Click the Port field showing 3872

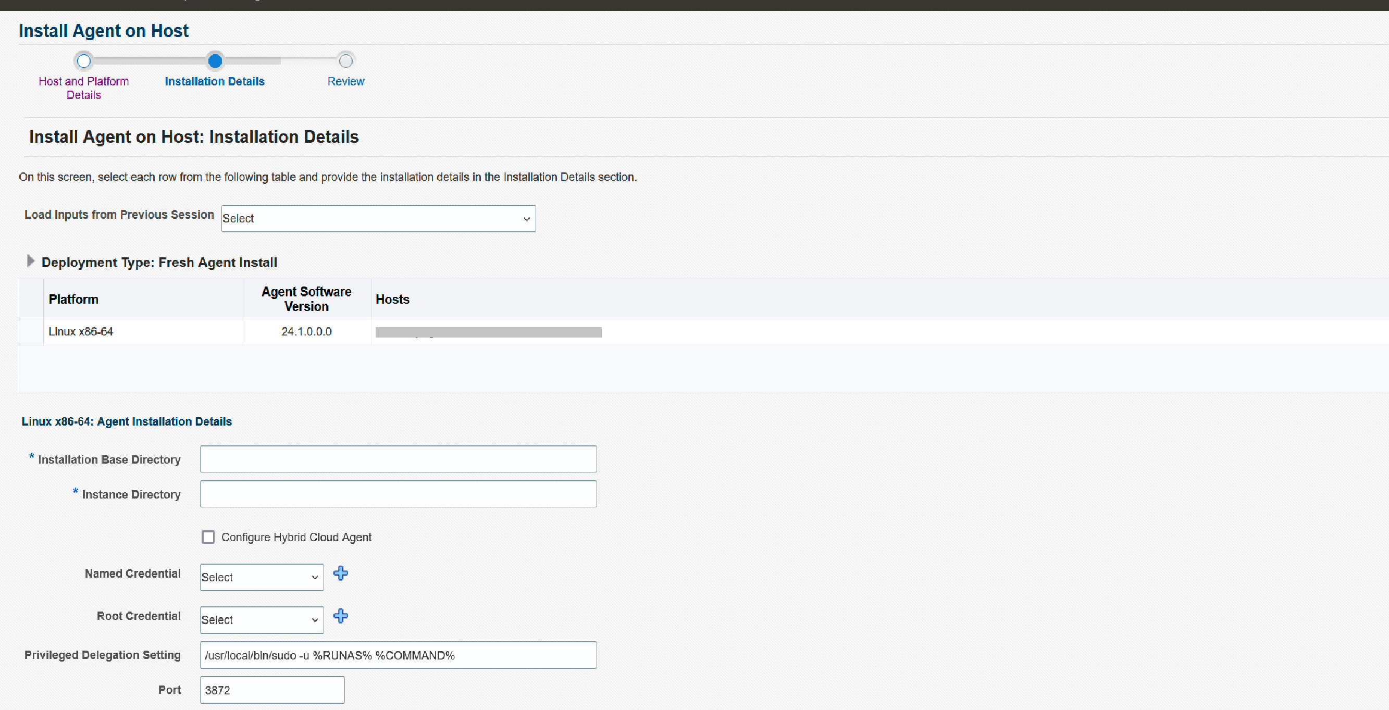(271, 690)
